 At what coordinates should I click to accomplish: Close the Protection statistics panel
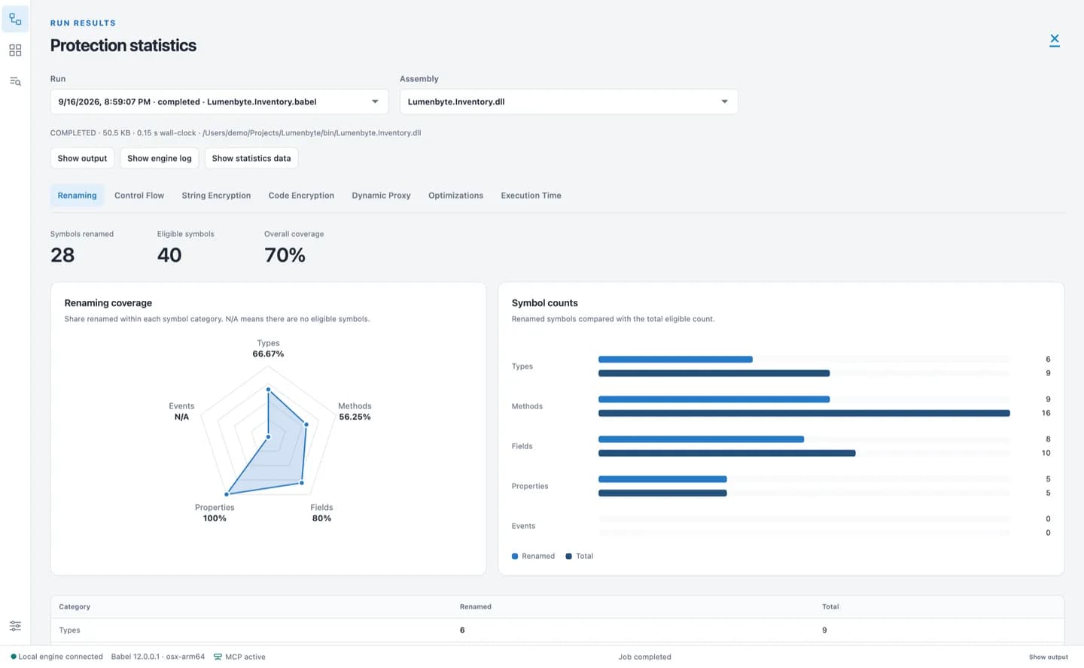point(1055,40)
